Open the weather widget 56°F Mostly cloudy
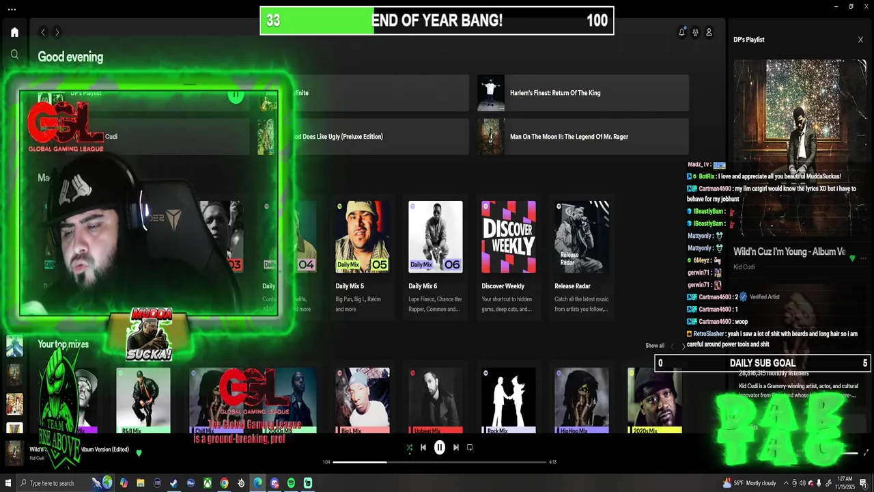 click(750, 483)
